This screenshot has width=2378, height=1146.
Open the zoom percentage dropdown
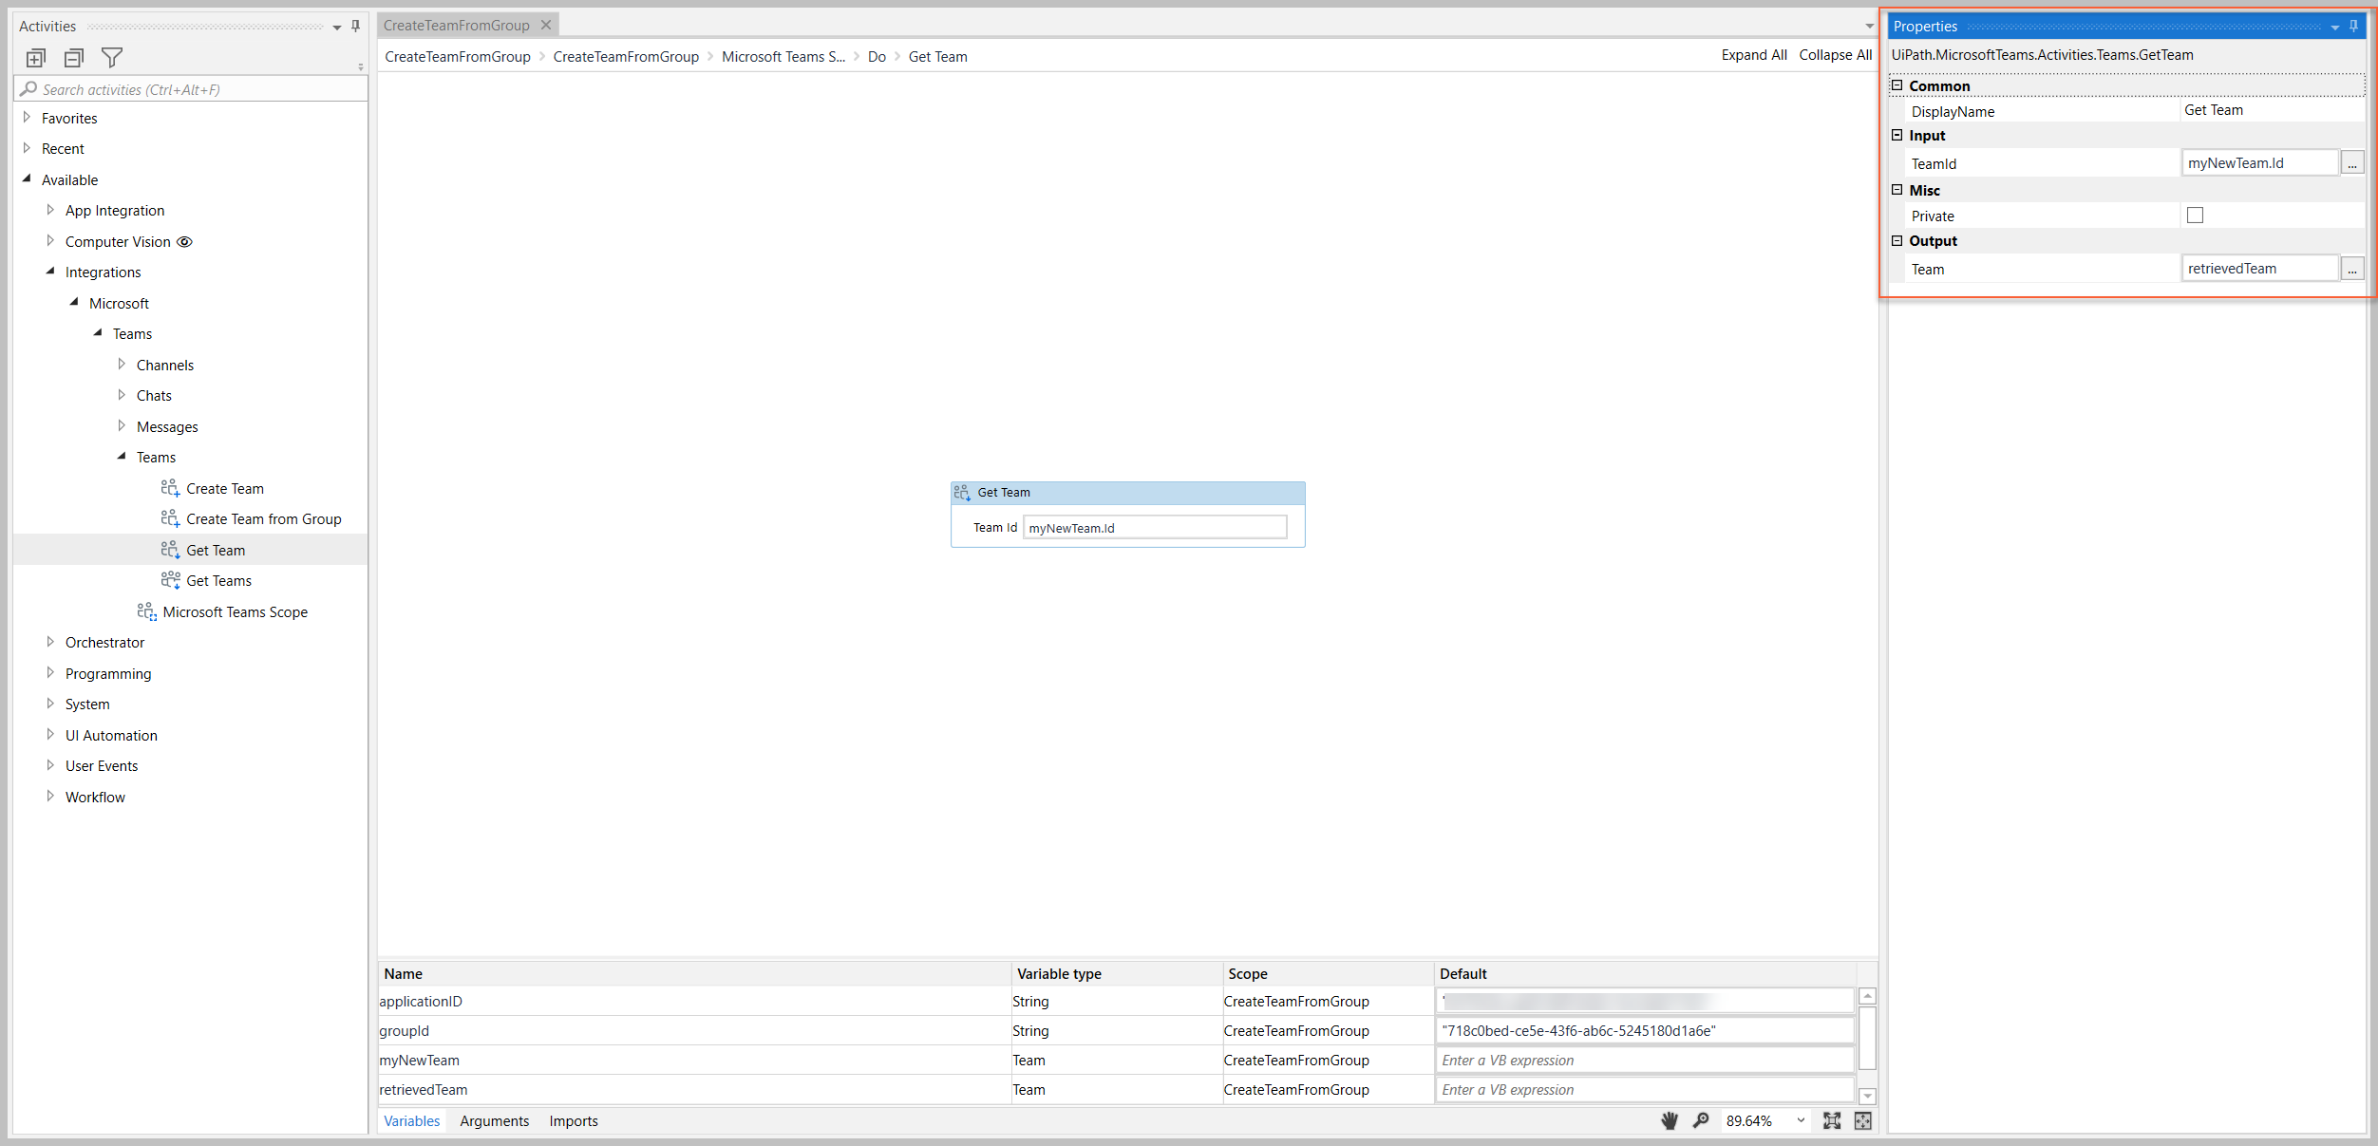1801,1120
